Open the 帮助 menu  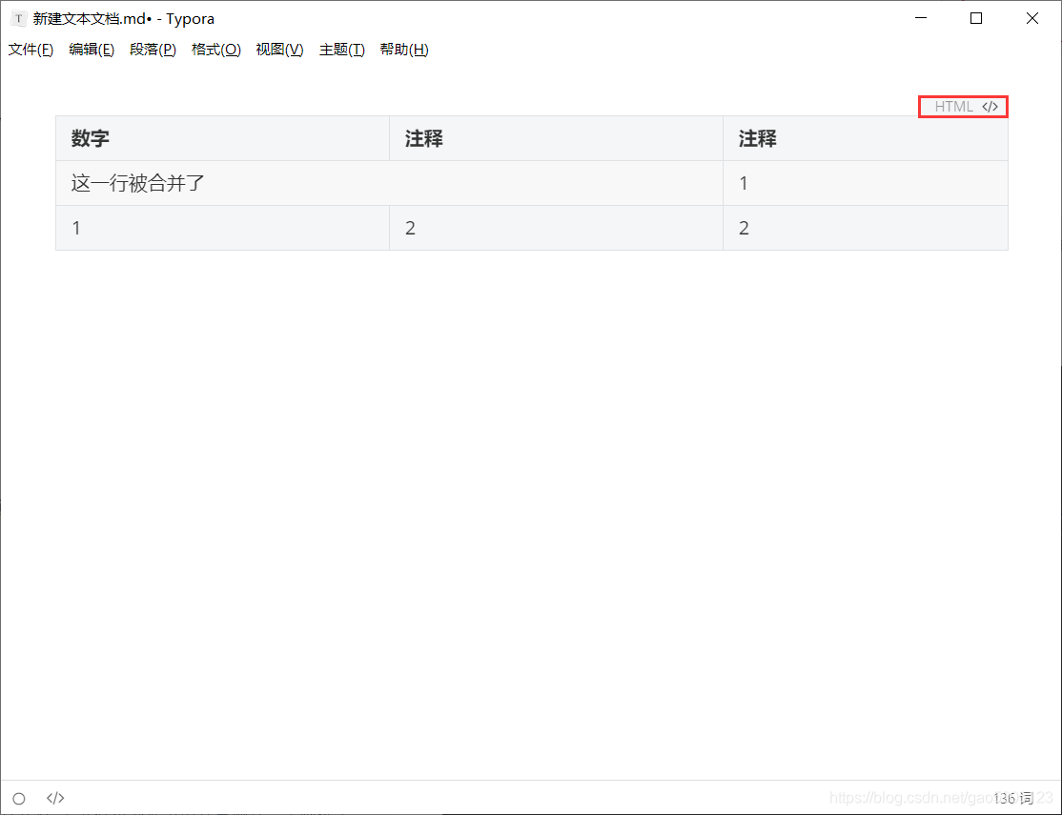[403, 50]
